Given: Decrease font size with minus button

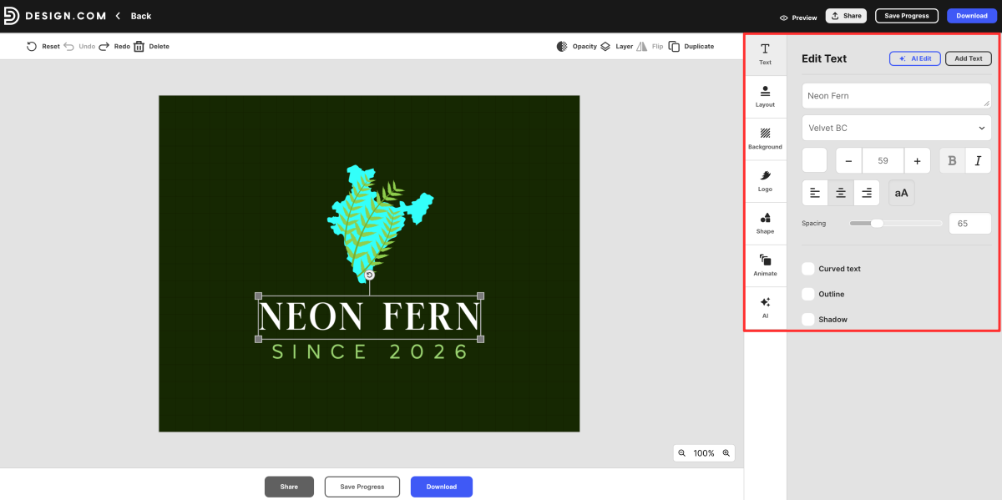Looking at the screenshot, I should pos(848,160).
